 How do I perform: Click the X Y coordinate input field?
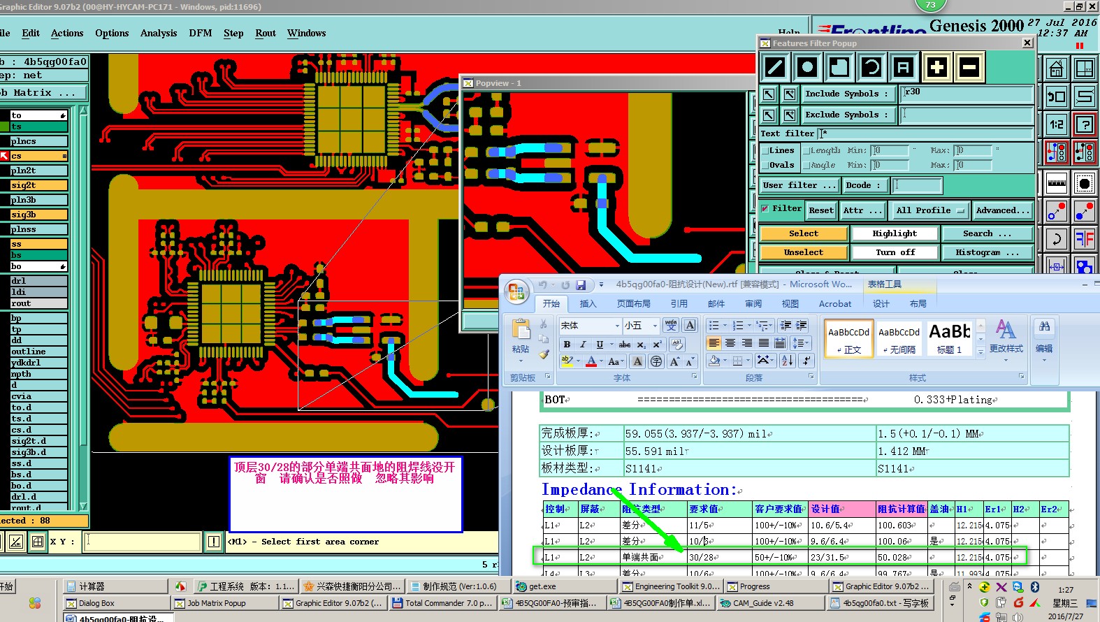coord(143,542)
